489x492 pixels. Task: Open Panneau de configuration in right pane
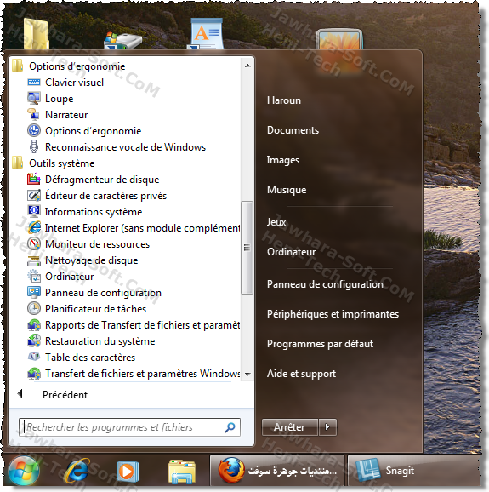click(x=325, y=284)
